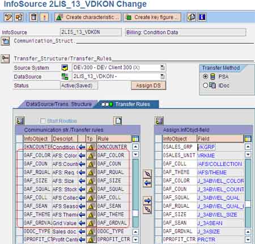Click the exclamation mark toolbar icon
255x244 pixels.
(x=45, y=18)
